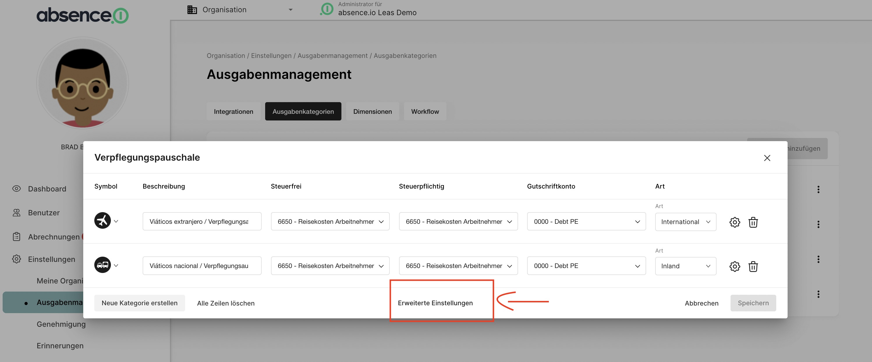Click Erweiterte Einstellungen link
Image resolution: width=872 pixels, height=362 pixels.
point(435,303)
